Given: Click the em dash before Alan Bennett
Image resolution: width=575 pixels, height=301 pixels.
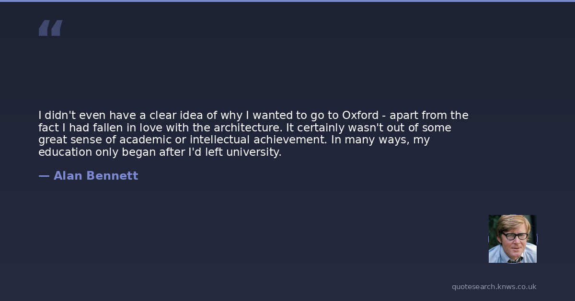Looking at the screenshot, I should [44, 176].
